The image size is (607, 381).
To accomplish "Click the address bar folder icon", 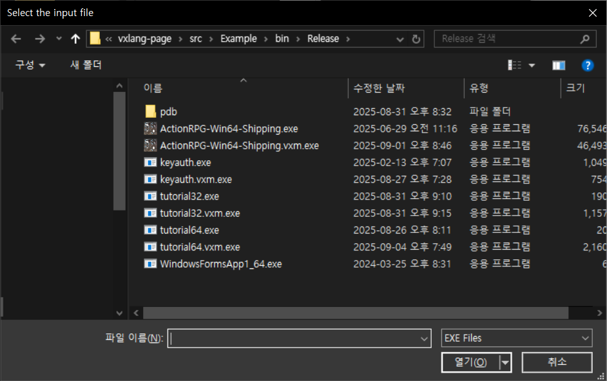I will [x=95, y=39].
